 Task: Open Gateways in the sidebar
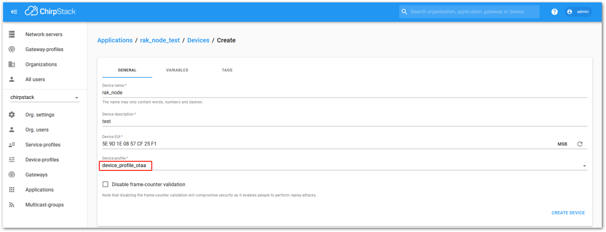coord(36,175)
